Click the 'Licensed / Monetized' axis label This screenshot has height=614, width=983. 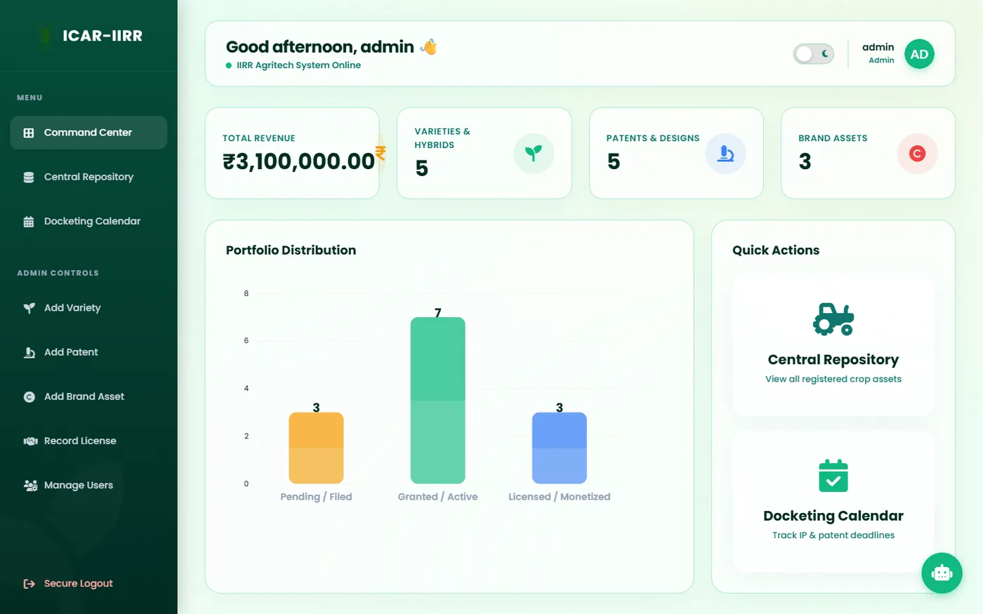pos(560,497)
